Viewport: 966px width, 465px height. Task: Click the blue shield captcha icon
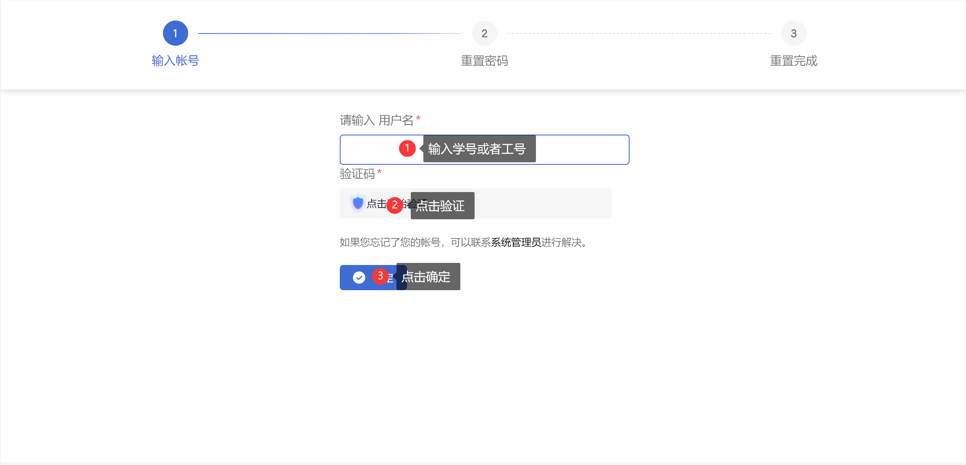click(358, 203)
